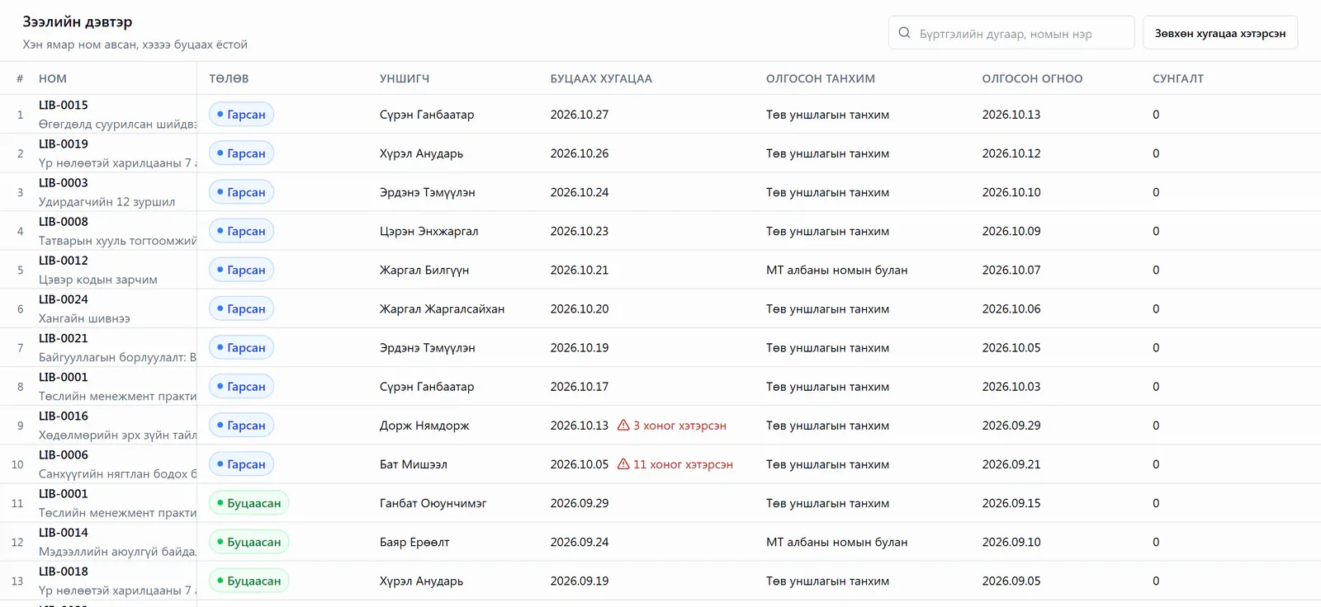Click the Буцаасан badge for LIB-0014
Screen dimensions: 1321x607
(x=249, y=542)
